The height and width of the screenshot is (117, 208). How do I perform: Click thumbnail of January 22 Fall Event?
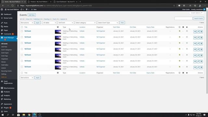point(58,32)
